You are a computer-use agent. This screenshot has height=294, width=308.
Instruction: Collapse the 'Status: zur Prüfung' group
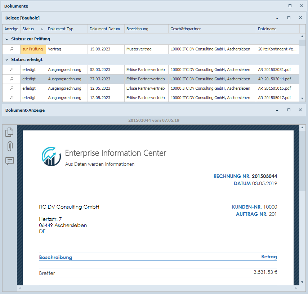pyautogui.click(x=7, y=39)
